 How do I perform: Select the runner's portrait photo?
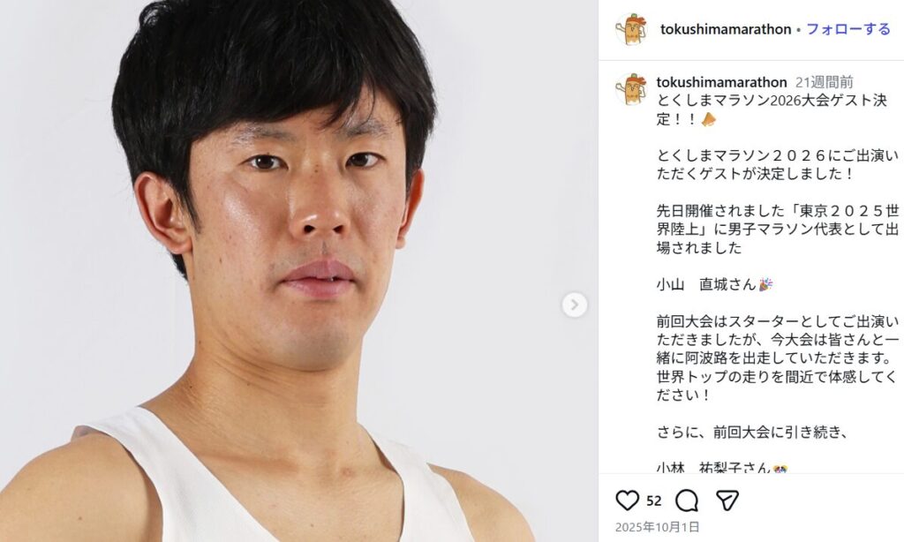tap(299, 271)
